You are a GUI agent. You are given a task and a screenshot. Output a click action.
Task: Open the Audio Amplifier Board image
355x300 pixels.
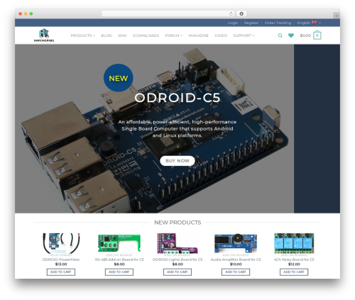click(236, 243)
